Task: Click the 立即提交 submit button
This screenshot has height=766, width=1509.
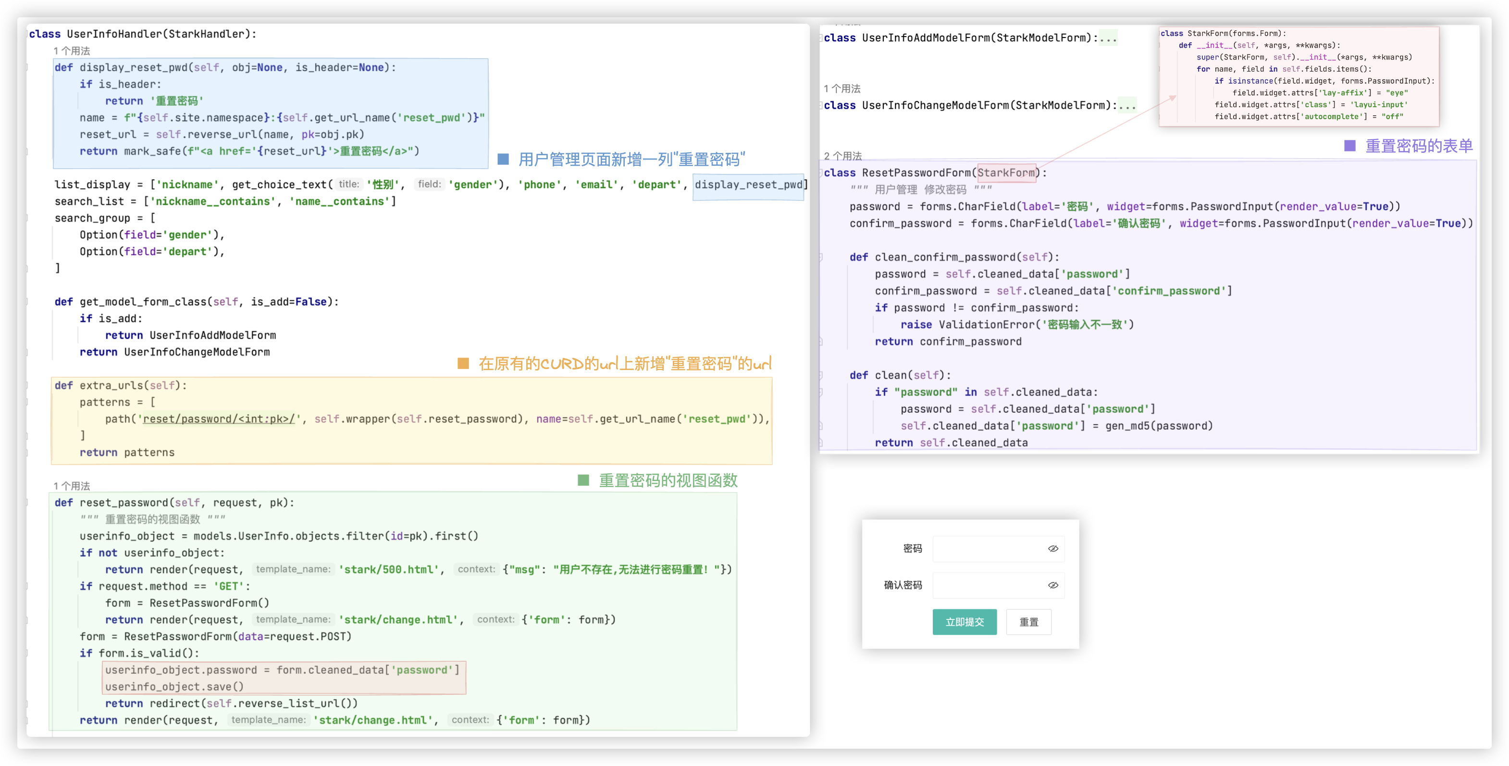Action: coord(964,622)
